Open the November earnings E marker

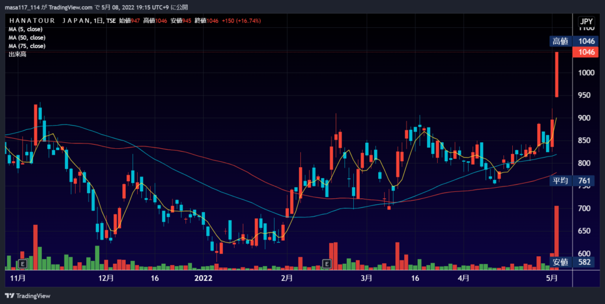pos(23,264)
